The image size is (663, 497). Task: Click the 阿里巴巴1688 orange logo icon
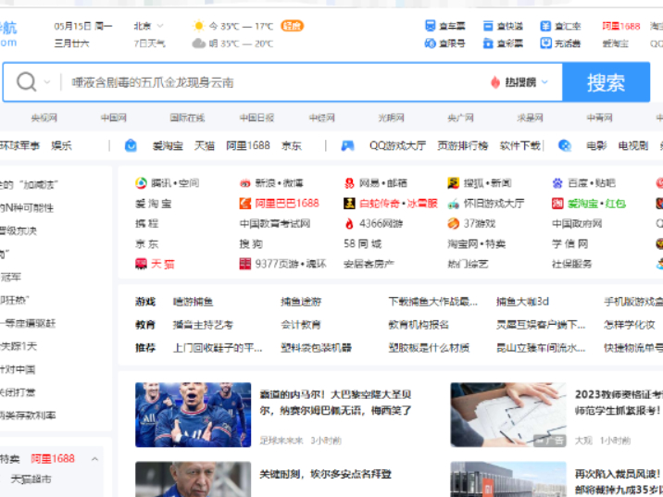[245, 204]
